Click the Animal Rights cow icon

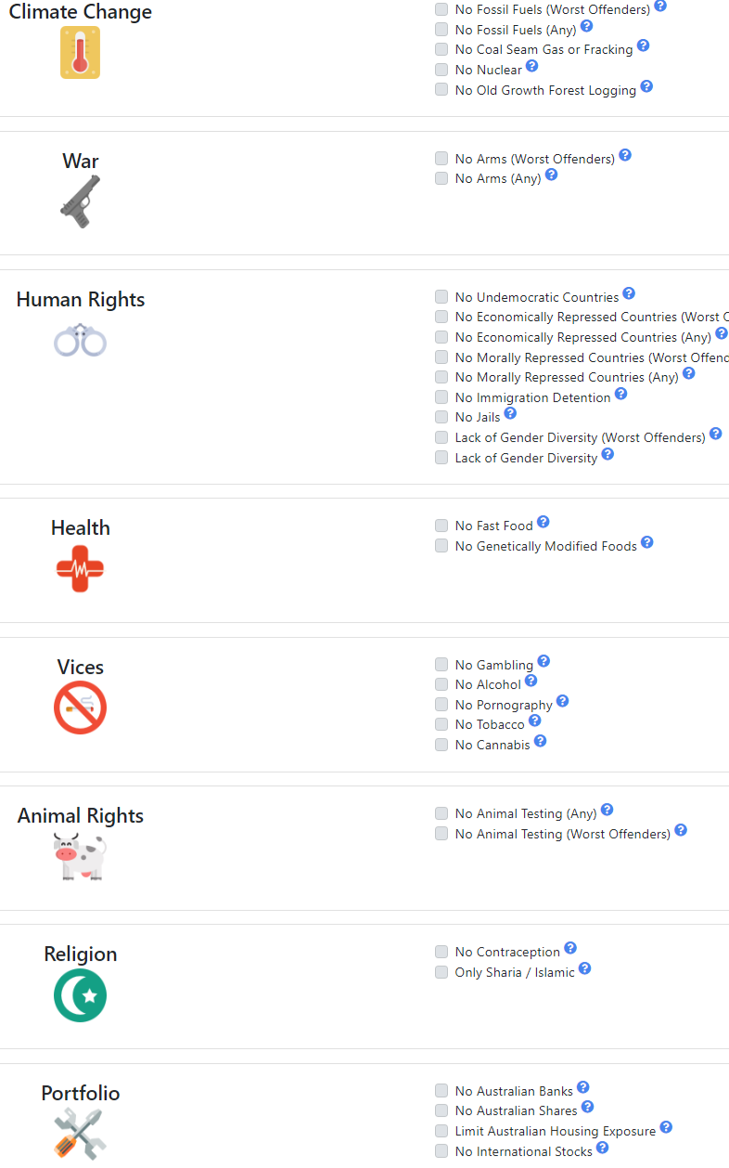(x=80, y=856)
